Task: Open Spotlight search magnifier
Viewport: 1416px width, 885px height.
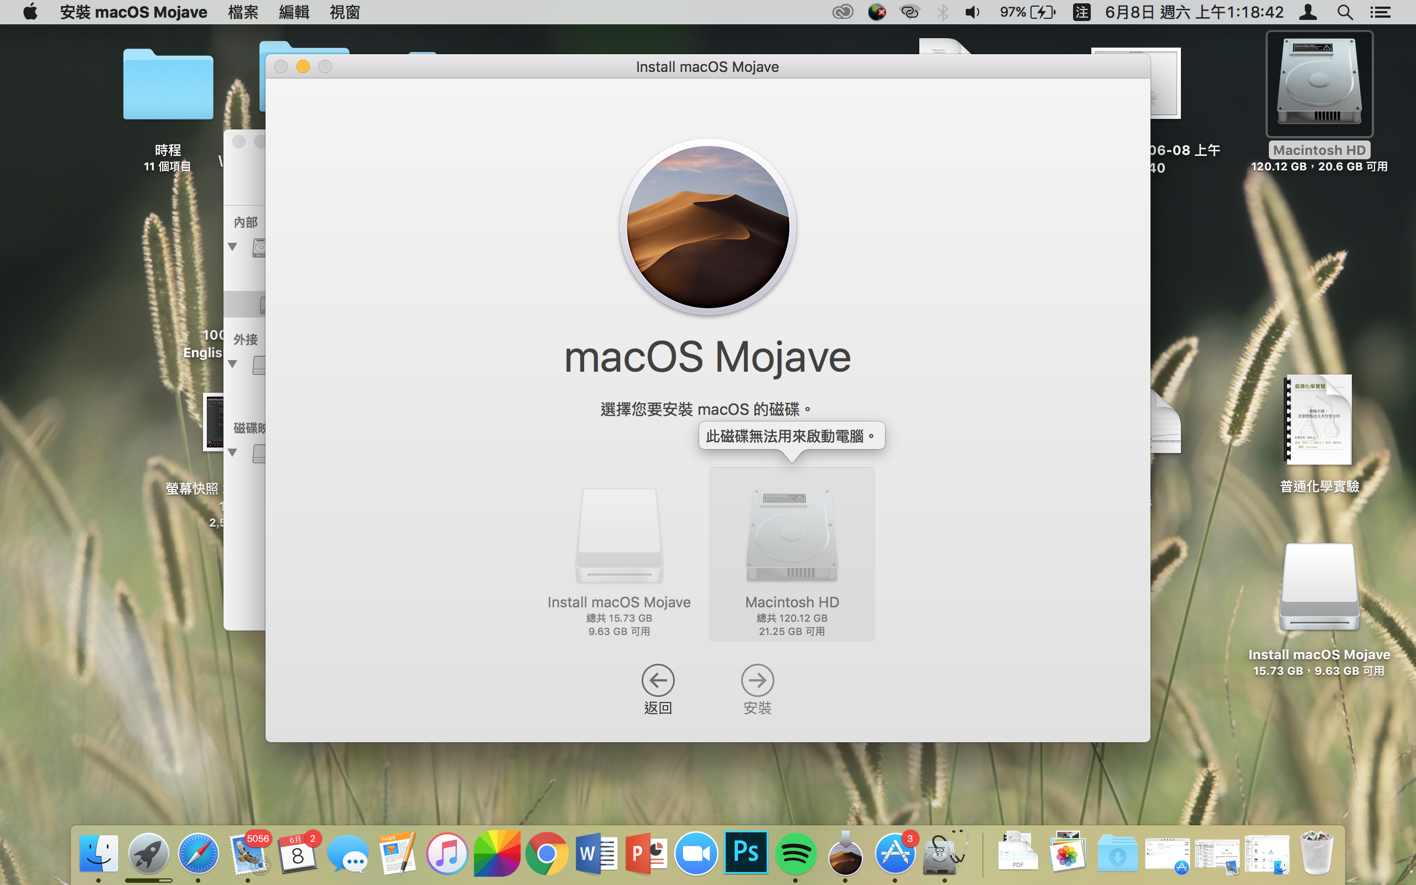Action: pyautogui.click(x=1345, y=12)
